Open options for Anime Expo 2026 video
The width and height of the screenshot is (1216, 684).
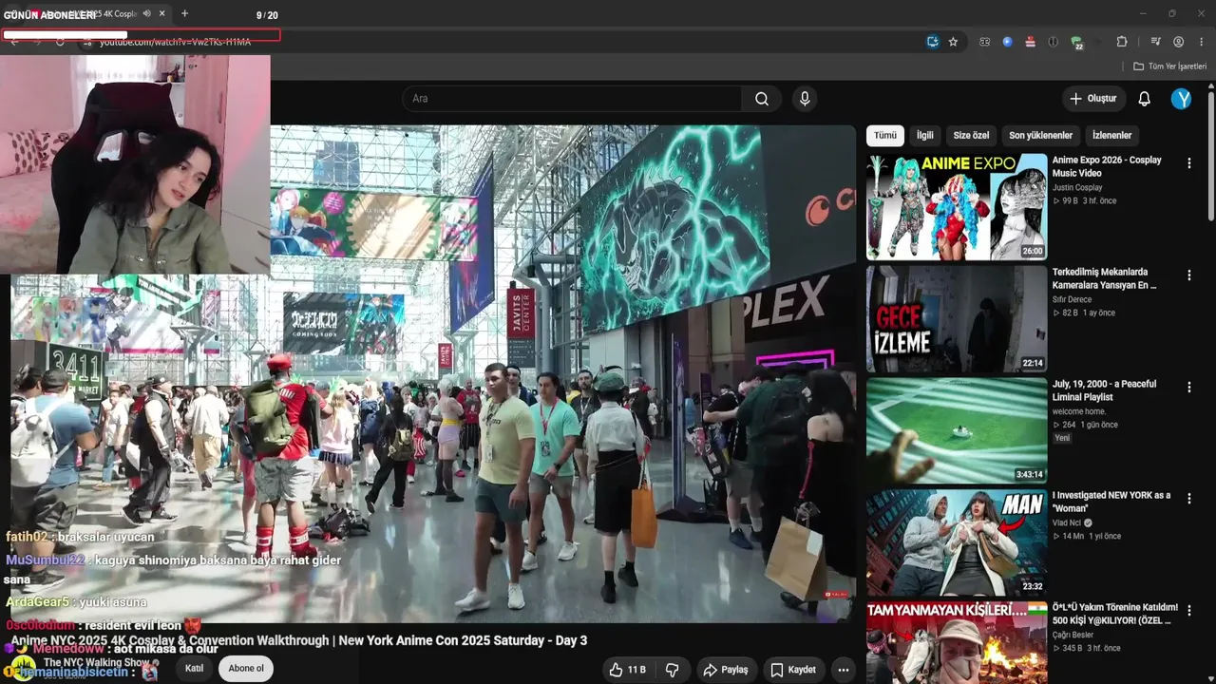[x=1188, y=163]
